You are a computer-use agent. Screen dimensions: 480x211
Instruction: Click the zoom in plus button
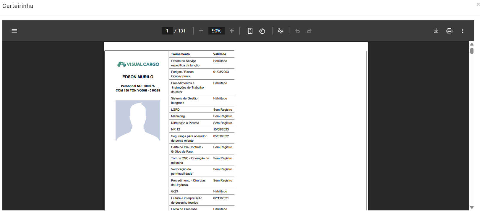coord(232,31)
